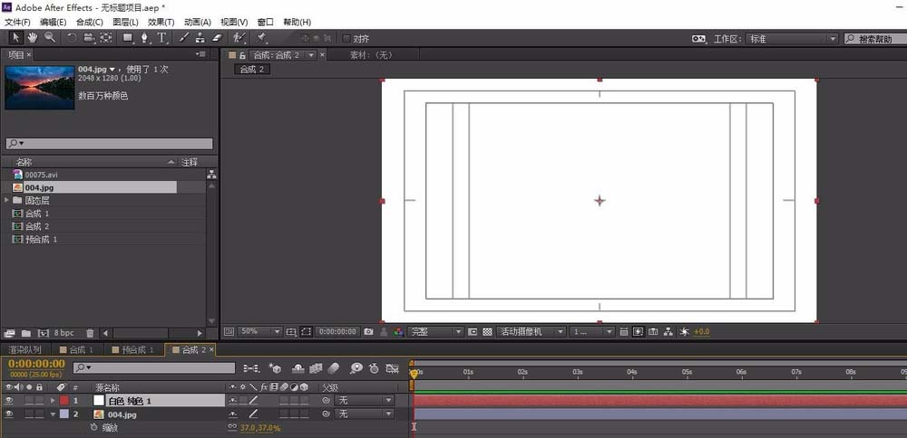Expand the 固态层 folder
The width and height of the screenshot is (907, 438).
(6, 200)
